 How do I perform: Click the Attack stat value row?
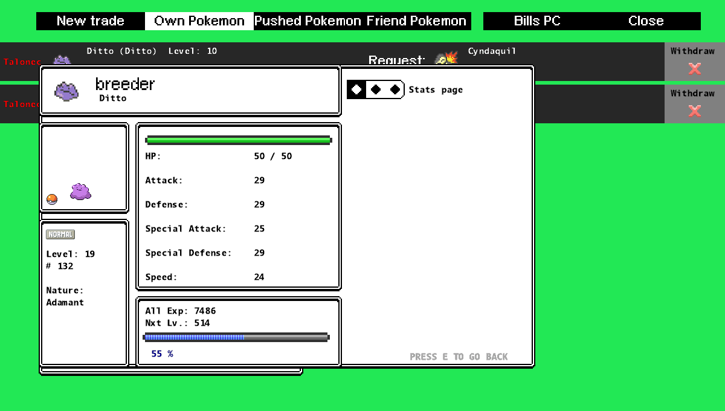pyautogui.click(x=205, y=181)
